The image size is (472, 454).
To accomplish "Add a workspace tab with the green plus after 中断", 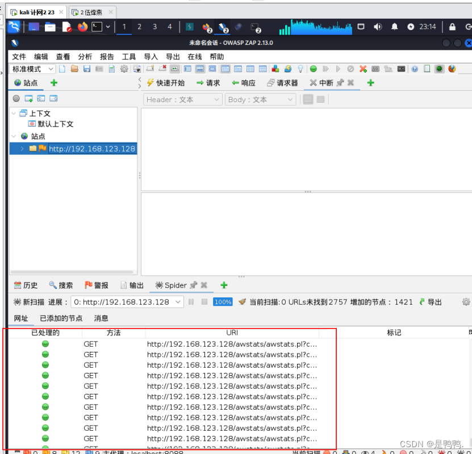I will [x=370, y=83].
